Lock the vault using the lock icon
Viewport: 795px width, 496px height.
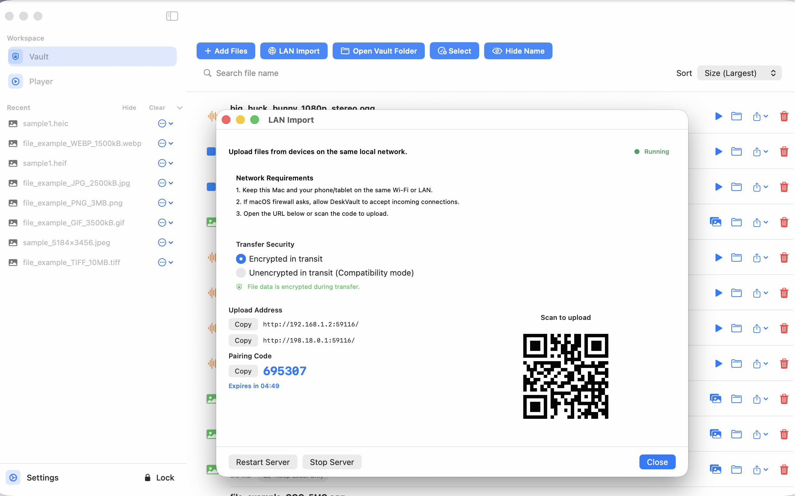(147, 478)
